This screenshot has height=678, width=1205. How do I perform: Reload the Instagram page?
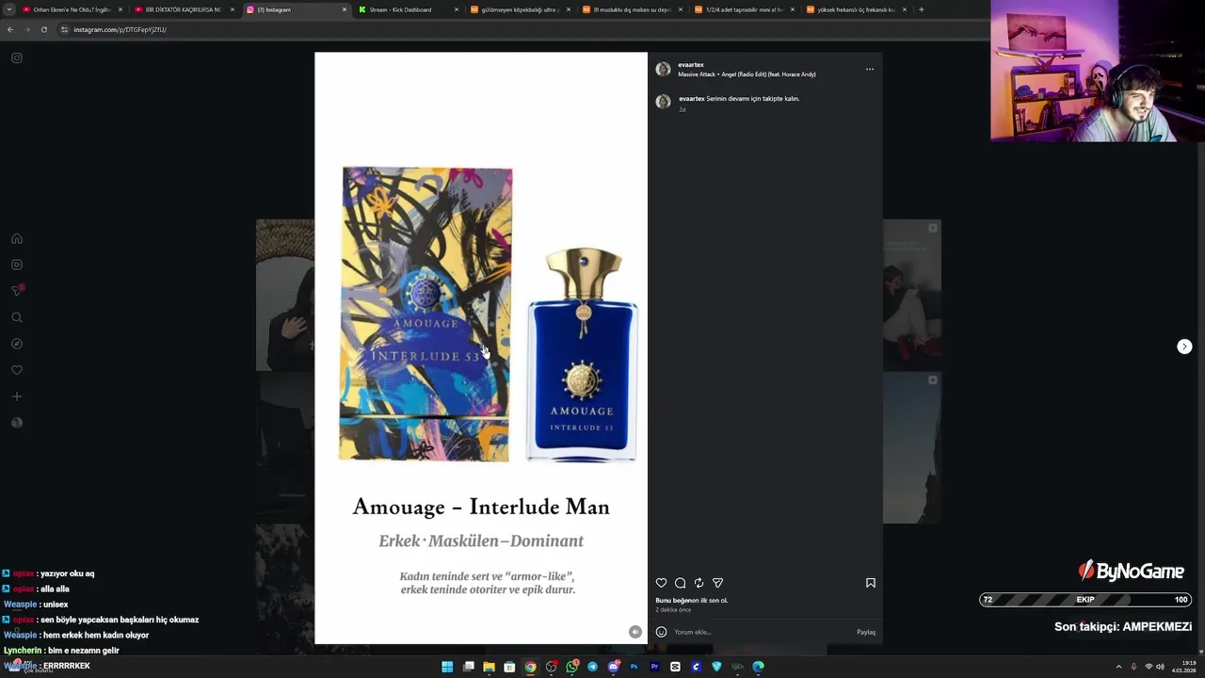(x=44, y=29)
